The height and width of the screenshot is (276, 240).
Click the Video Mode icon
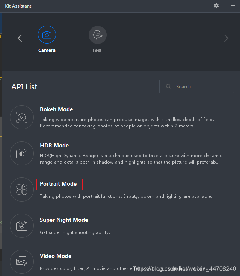pos(22,262)
